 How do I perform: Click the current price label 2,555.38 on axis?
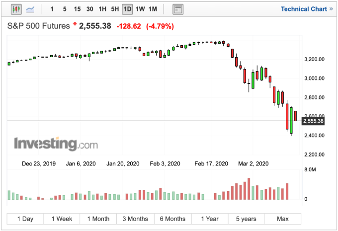pos(313,121)
